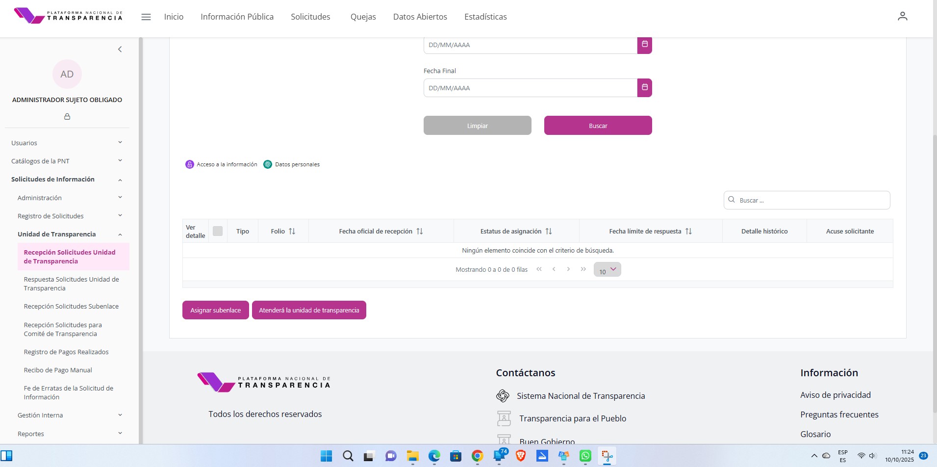Open the rows-per-page dropdown showing 10

coord(607,270)
